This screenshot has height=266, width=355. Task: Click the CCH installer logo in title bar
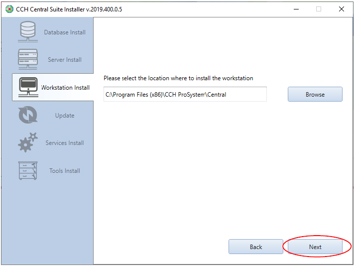9,9
